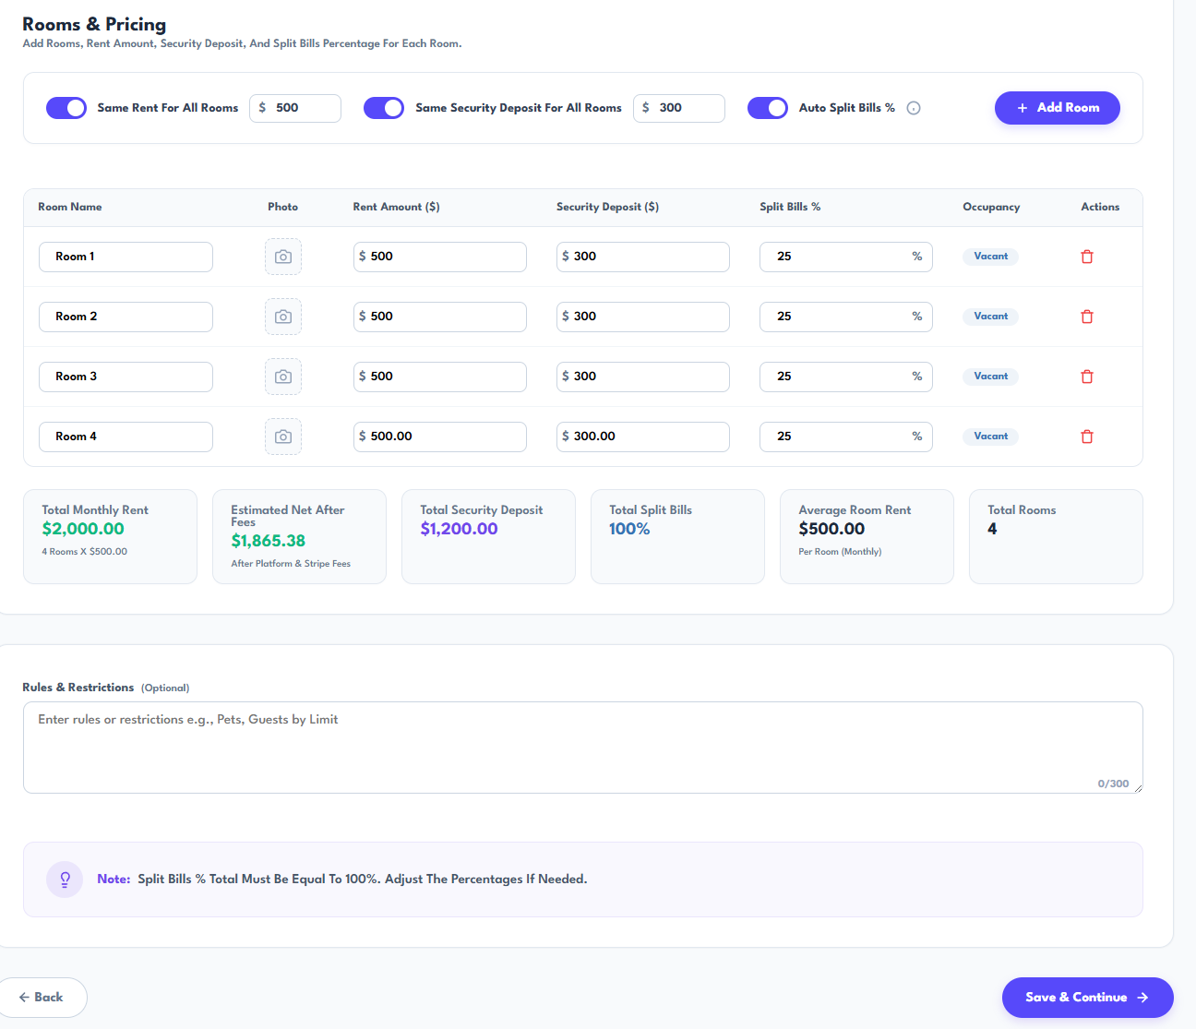Click Room 1 Vacant occupancy badge

click(x=991, y=257)
